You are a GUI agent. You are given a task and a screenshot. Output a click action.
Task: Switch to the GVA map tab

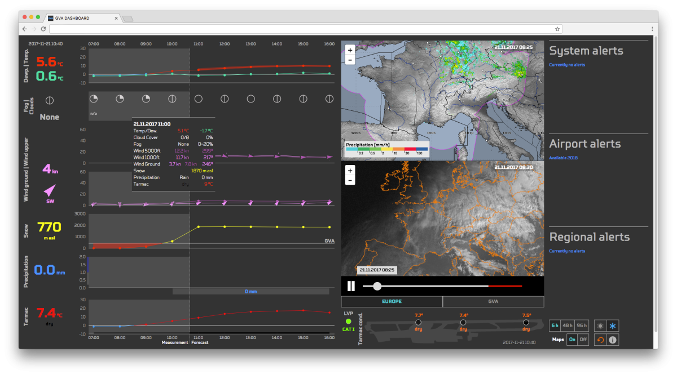(x=493, y=301)
